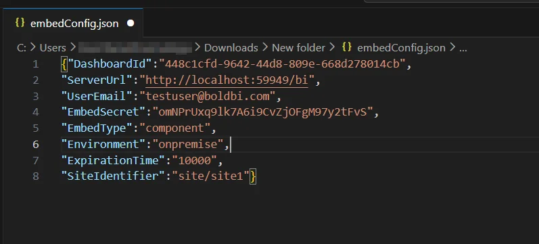This screenshot has width=539, height=244.
Task: Click the JSON icon in the breadcrumb
Action: 347,47
